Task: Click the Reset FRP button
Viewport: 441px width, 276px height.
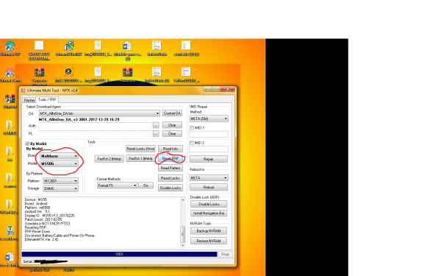Action: coord(171,158)
